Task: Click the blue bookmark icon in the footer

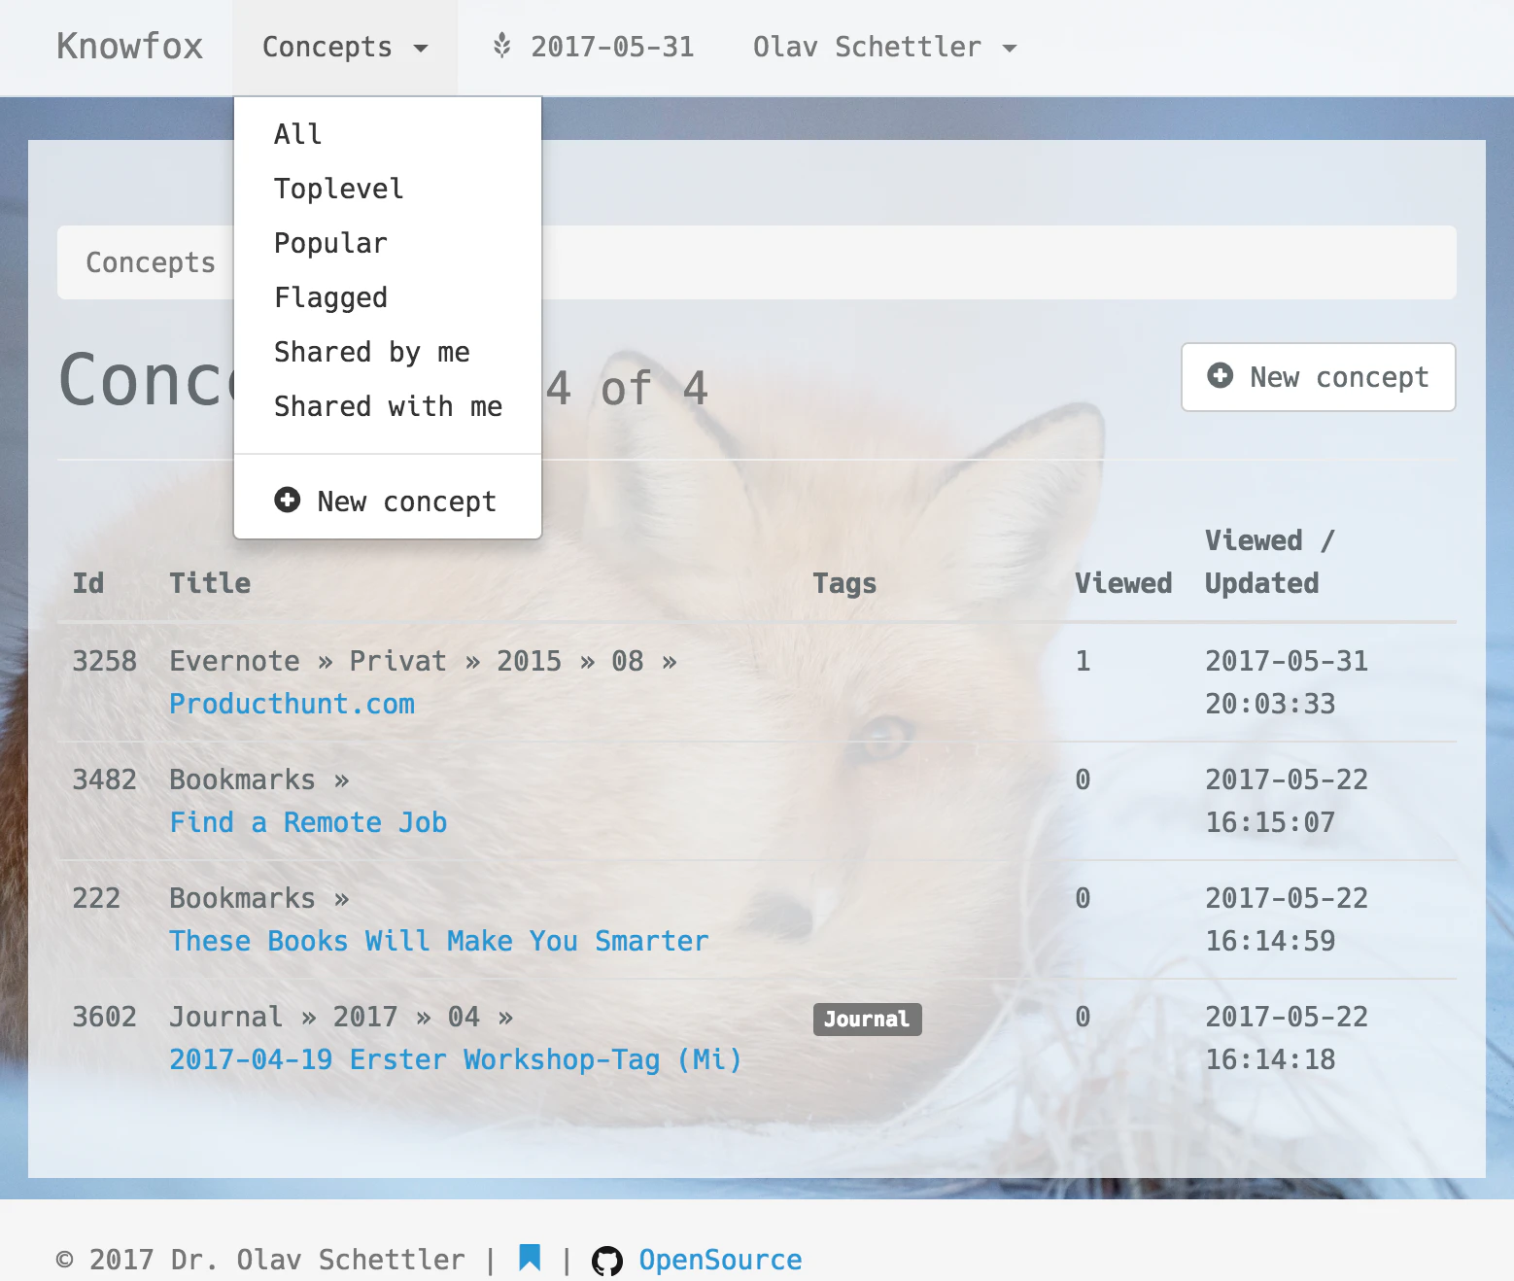Action: coord(530,1258)
